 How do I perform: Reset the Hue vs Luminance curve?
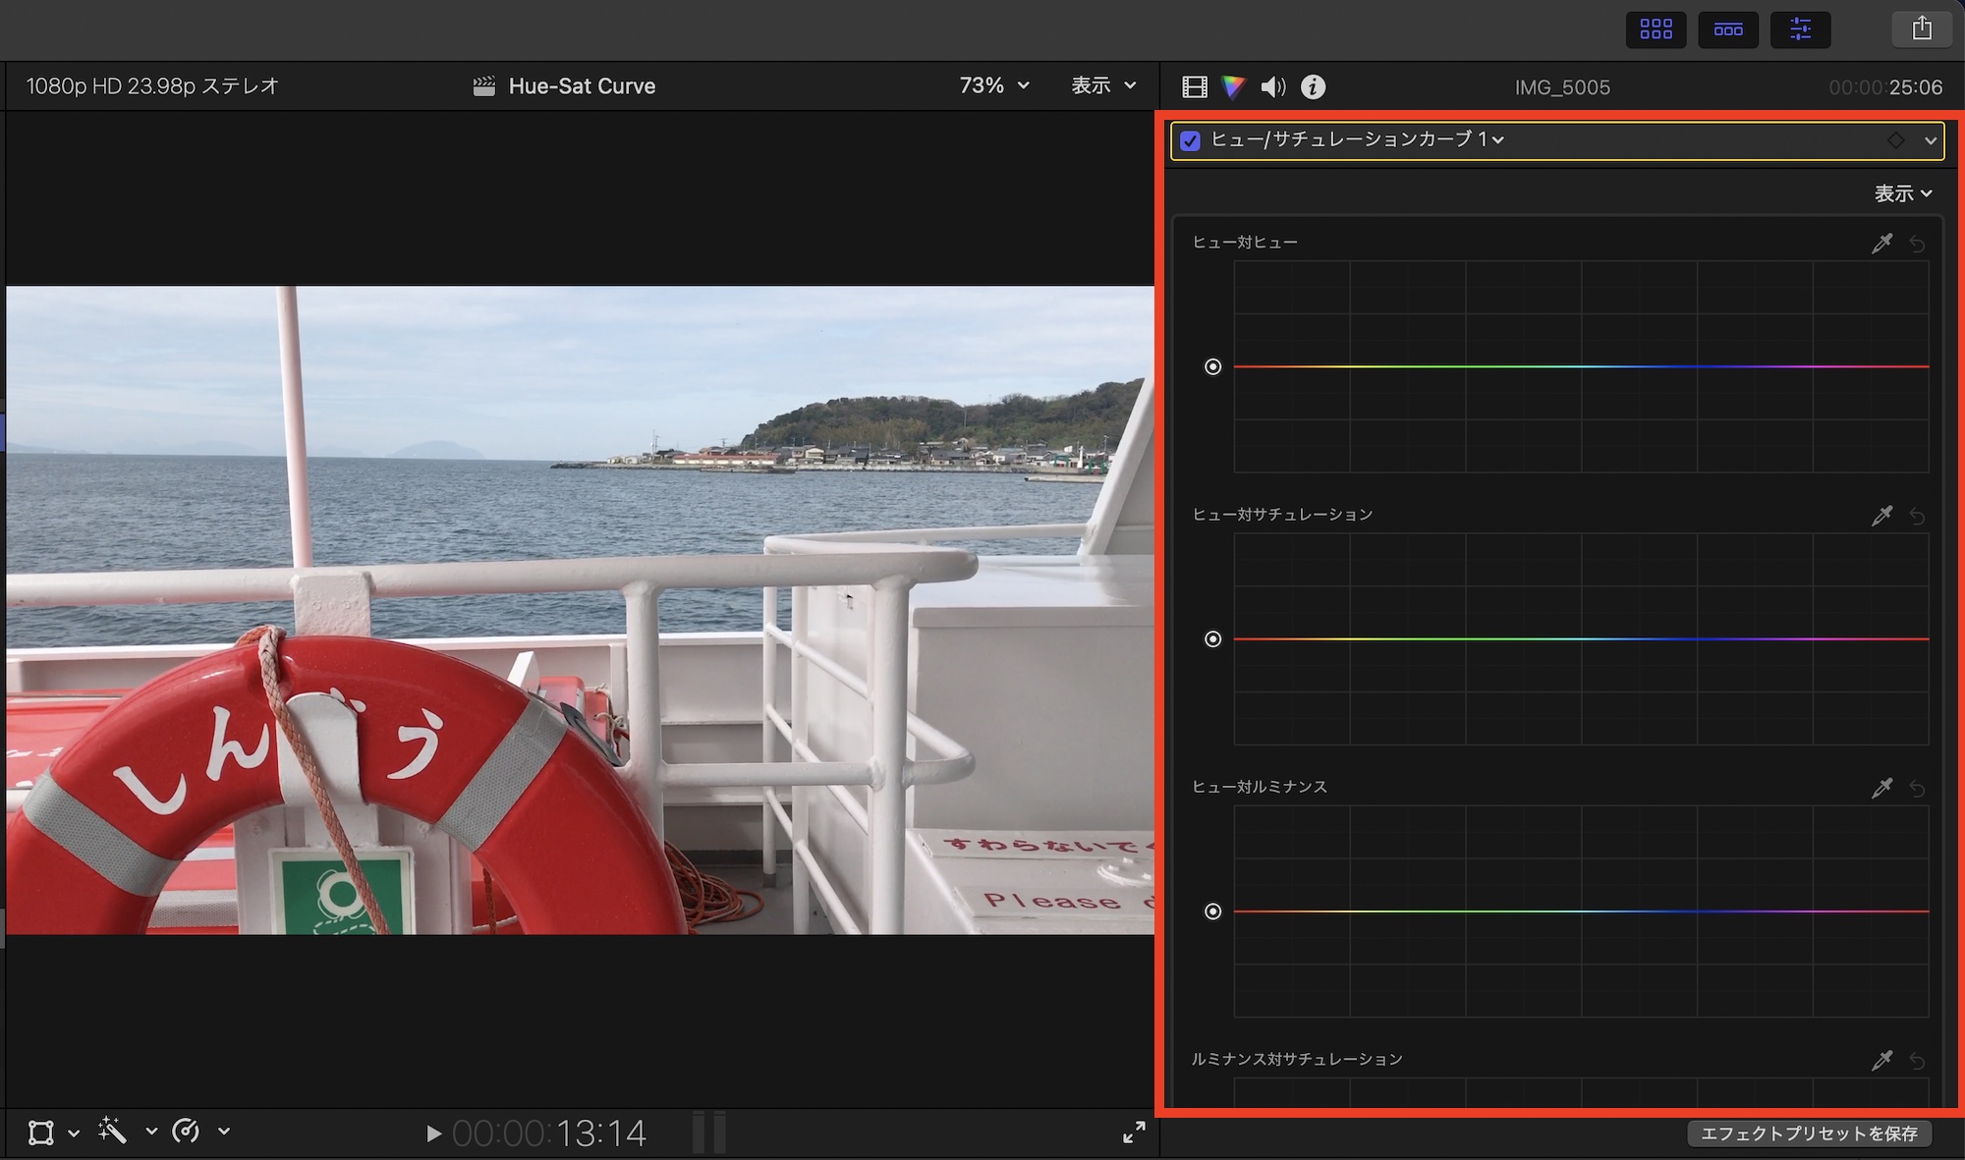1917,789
